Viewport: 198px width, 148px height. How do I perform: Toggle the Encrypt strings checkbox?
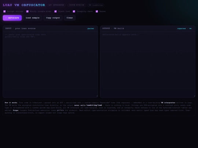point(4,11)
